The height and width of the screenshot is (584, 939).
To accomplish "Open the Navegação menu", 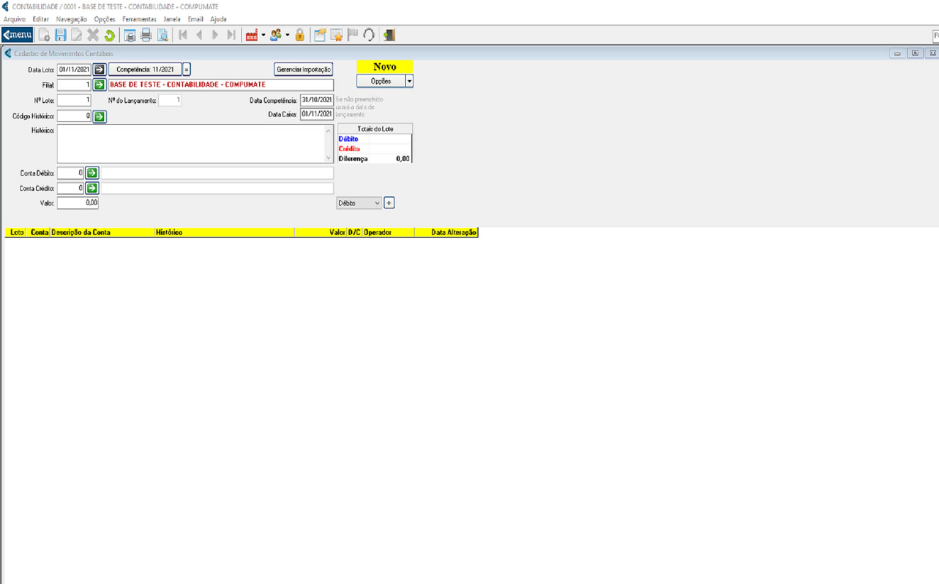I will [x=71, y=19].
